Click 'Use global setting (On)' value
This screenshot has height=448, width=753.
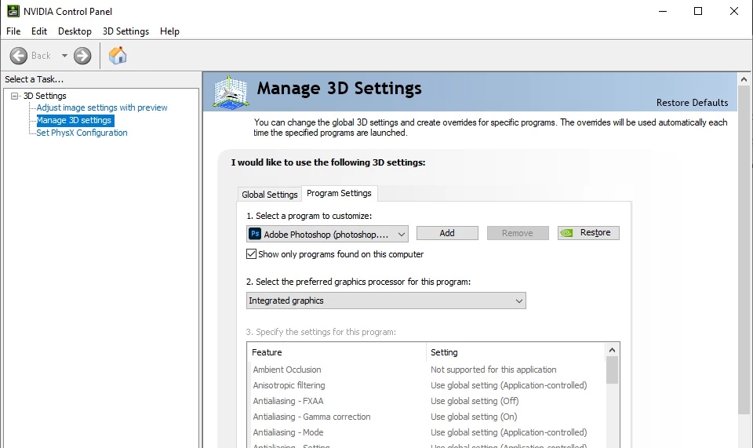pos(474,417)
